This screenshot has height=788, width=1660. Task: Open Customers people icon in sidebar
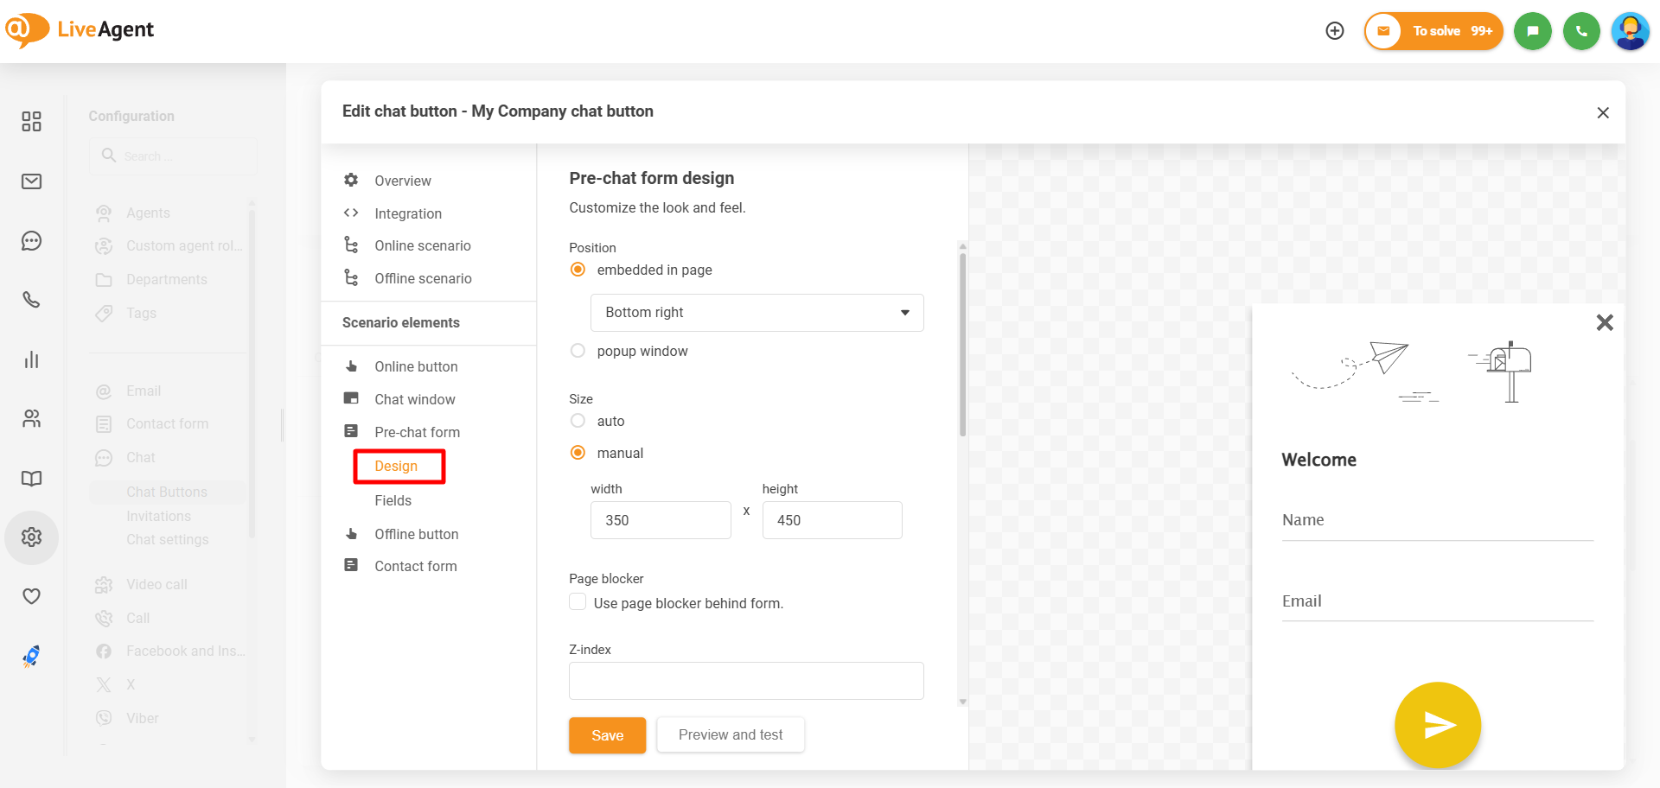[x=32, y=419]
